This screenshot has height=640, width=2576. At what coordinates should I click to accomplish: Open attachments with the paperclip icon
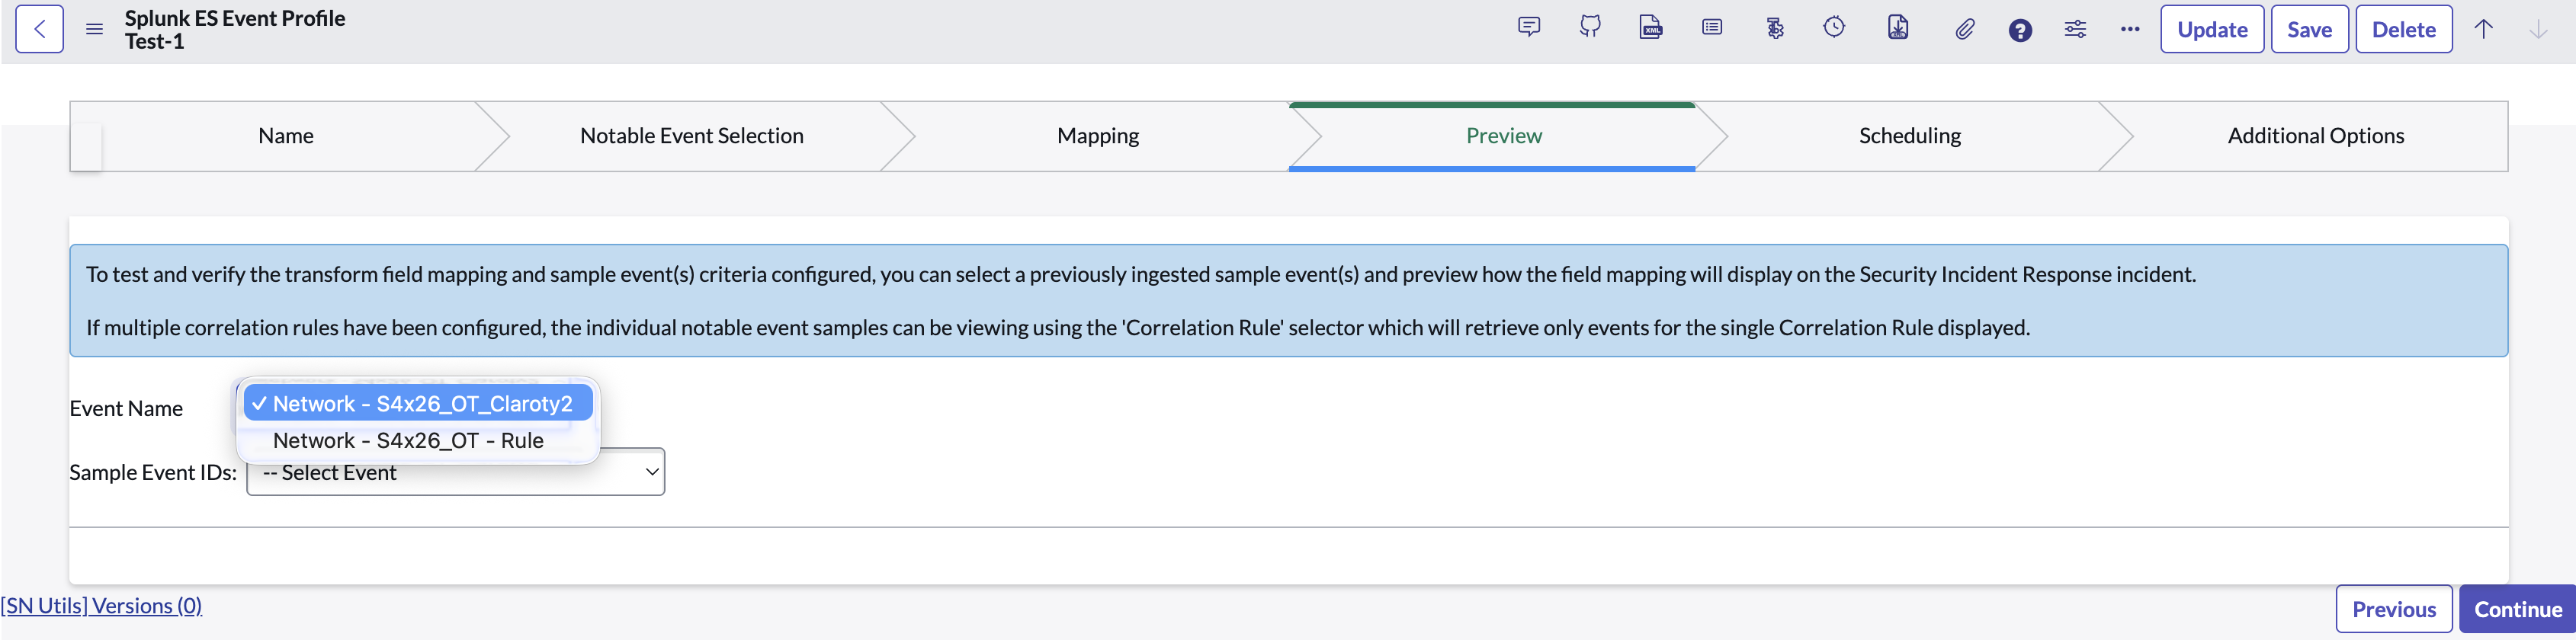(x=1965, y=29)
